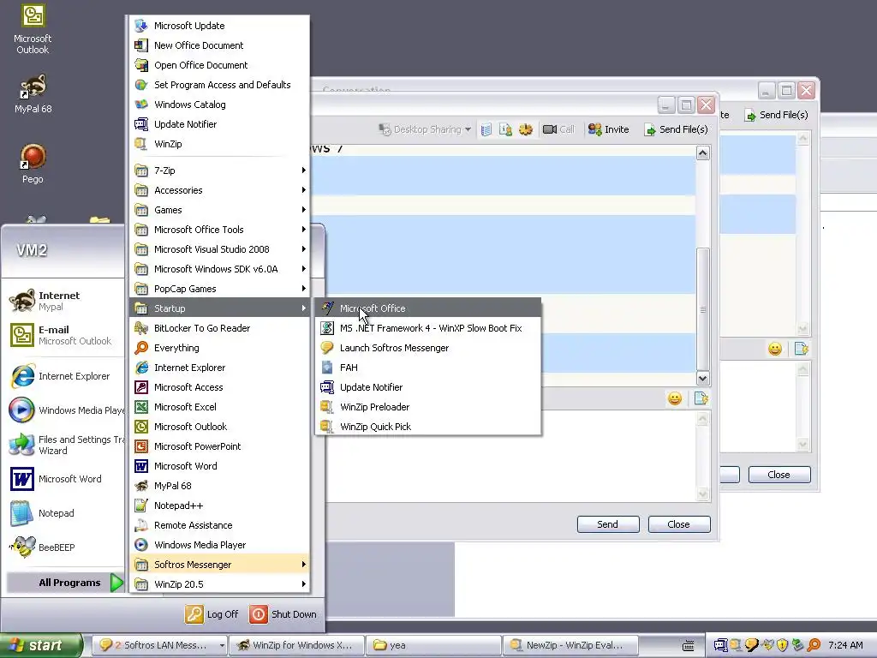
Task: Open the Pego desktop shortcut
Action: [33, 164]
